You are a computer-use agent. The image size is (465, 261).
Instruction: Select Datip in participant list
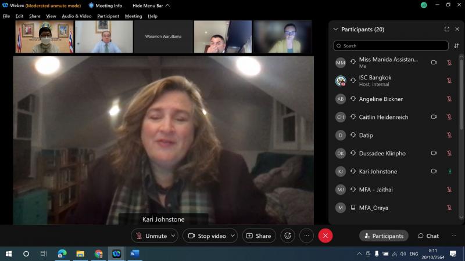coord(395,135)
